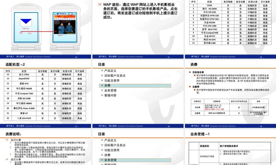Click the 西凯 SK-G588 cell

pos(24,98)
